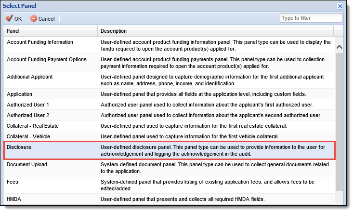This screenshot has height=213, width=354.
Task: Click the Authorized User 1 description
Action: click(207, 105)
